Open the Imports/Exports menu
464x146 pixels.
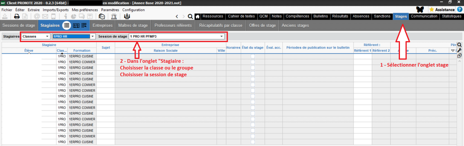pos(56,10)
